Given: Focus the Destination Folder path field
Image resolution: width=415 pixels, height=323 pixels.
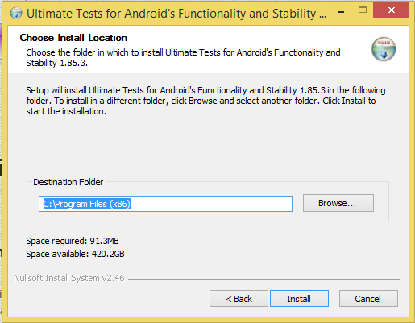Looking at the screenshot, I should [x=165, y=204].
